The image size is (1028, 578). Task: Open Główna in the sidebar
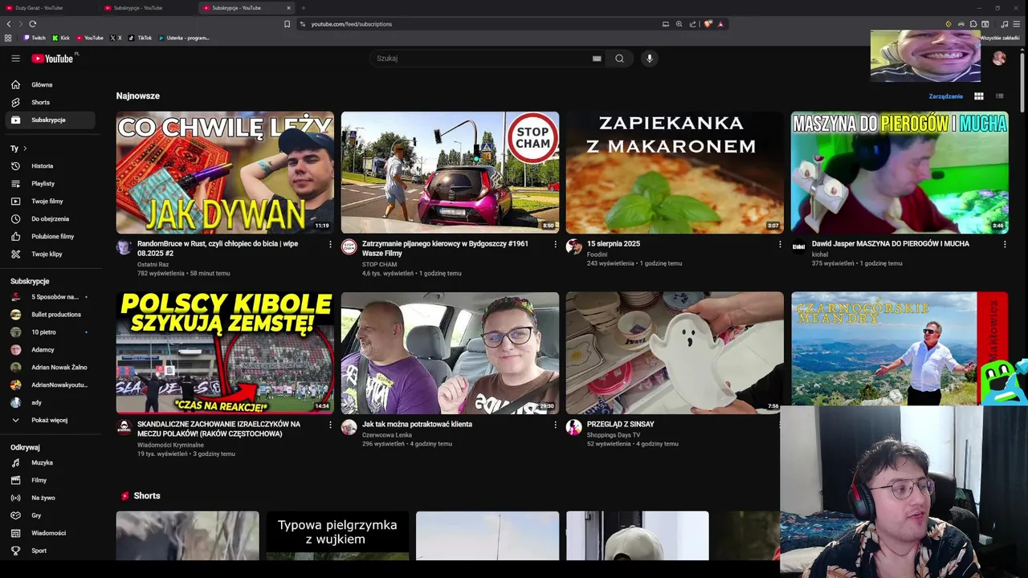pos(51,84)
